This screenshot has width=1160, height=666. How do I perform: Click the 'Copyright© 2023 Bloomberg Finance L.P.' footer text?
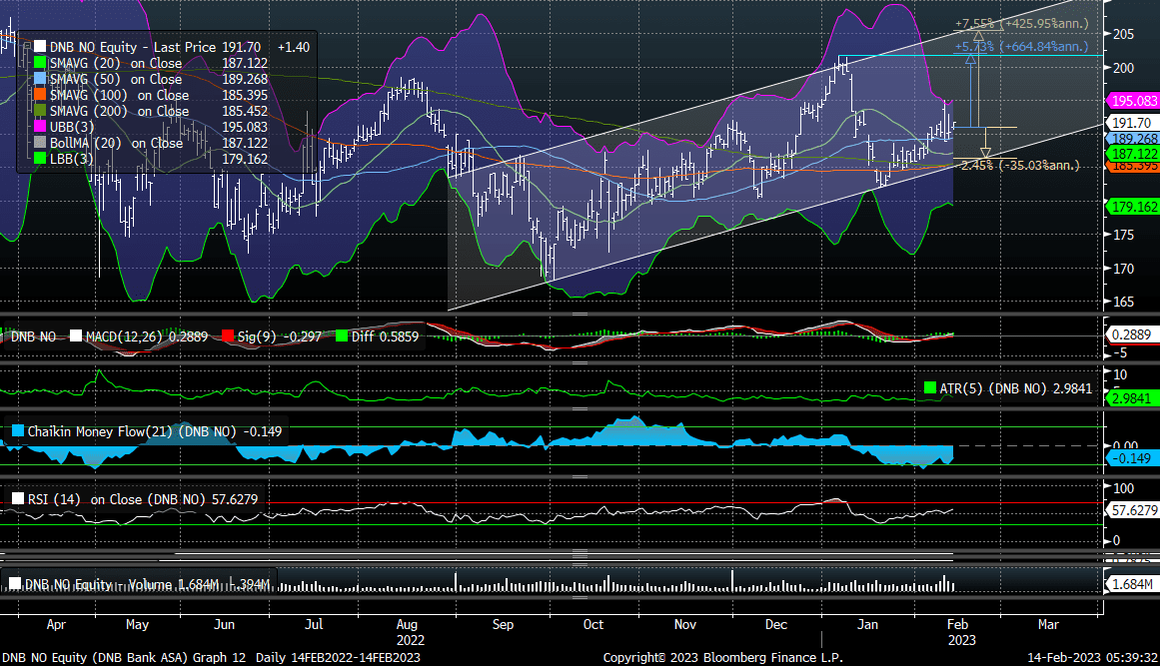coord(722,658)
